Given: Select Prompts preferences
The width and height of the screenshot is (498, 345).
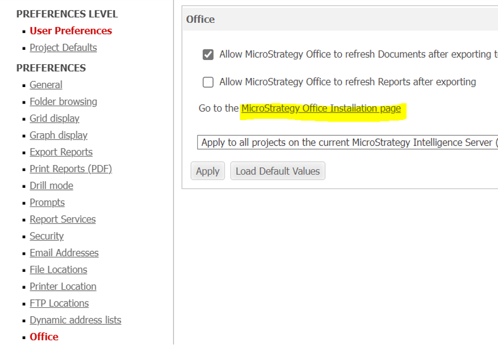Looking at the screenshot, I should click(47, 203).
